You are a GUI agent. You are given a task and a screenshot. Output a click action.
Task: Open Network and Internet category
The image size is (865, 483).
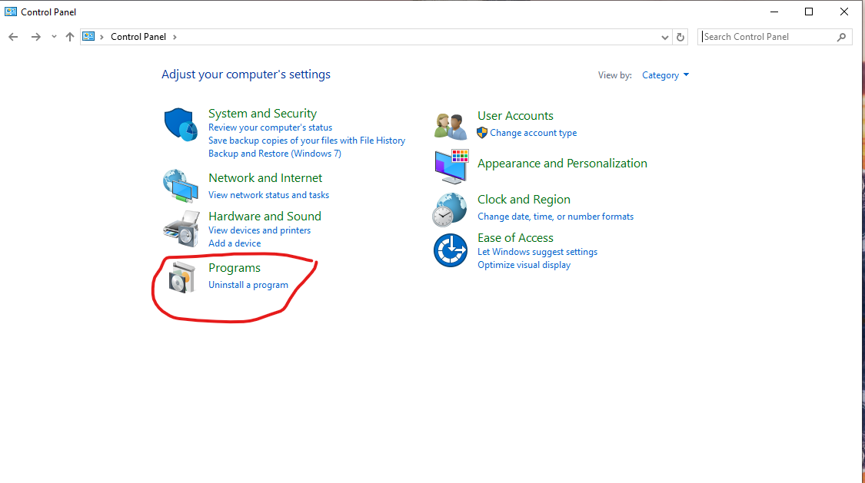pyautogui.click(x=265, y=178)
